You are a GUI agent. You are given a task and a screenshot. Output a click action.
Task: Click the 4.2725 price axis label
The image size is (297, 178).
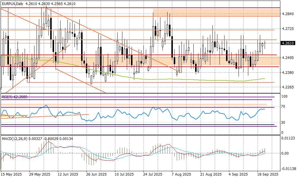point(288,29)
